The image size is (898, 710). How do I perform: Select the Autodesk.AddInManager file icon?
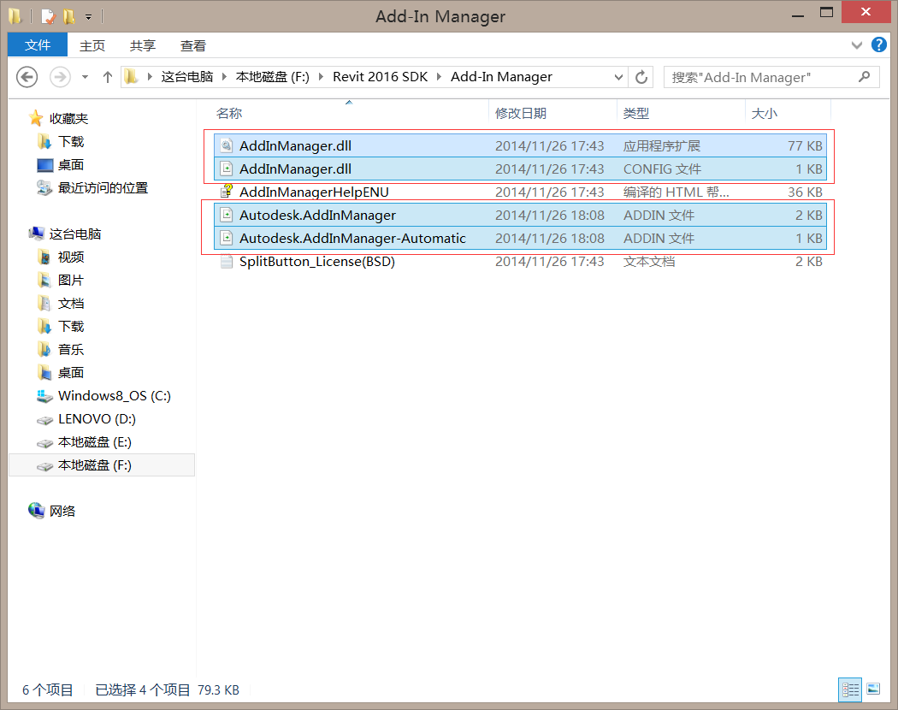click(x=227, y=215)
